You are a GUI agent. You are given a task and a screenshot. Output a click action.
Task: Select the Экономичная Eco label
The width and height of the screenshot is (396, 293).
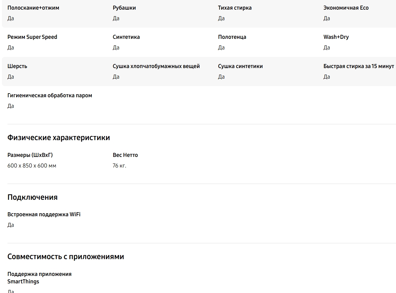point(346,8)
